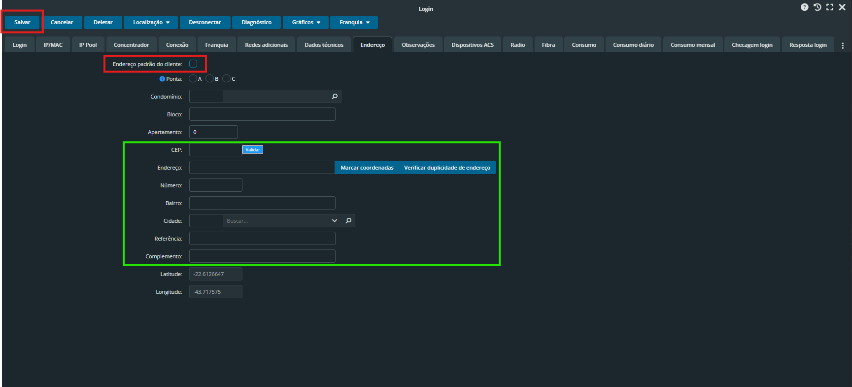Click the Condomínio search magnifier icon
852x387 pixels.
(335, 97)
